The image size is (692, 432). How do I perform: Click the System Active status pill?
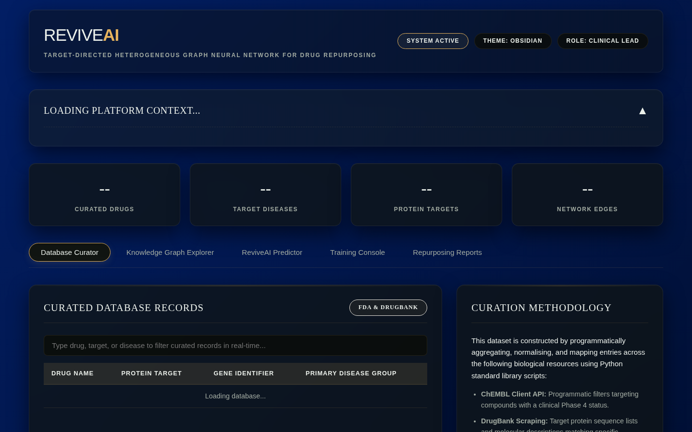coord(433,41)
